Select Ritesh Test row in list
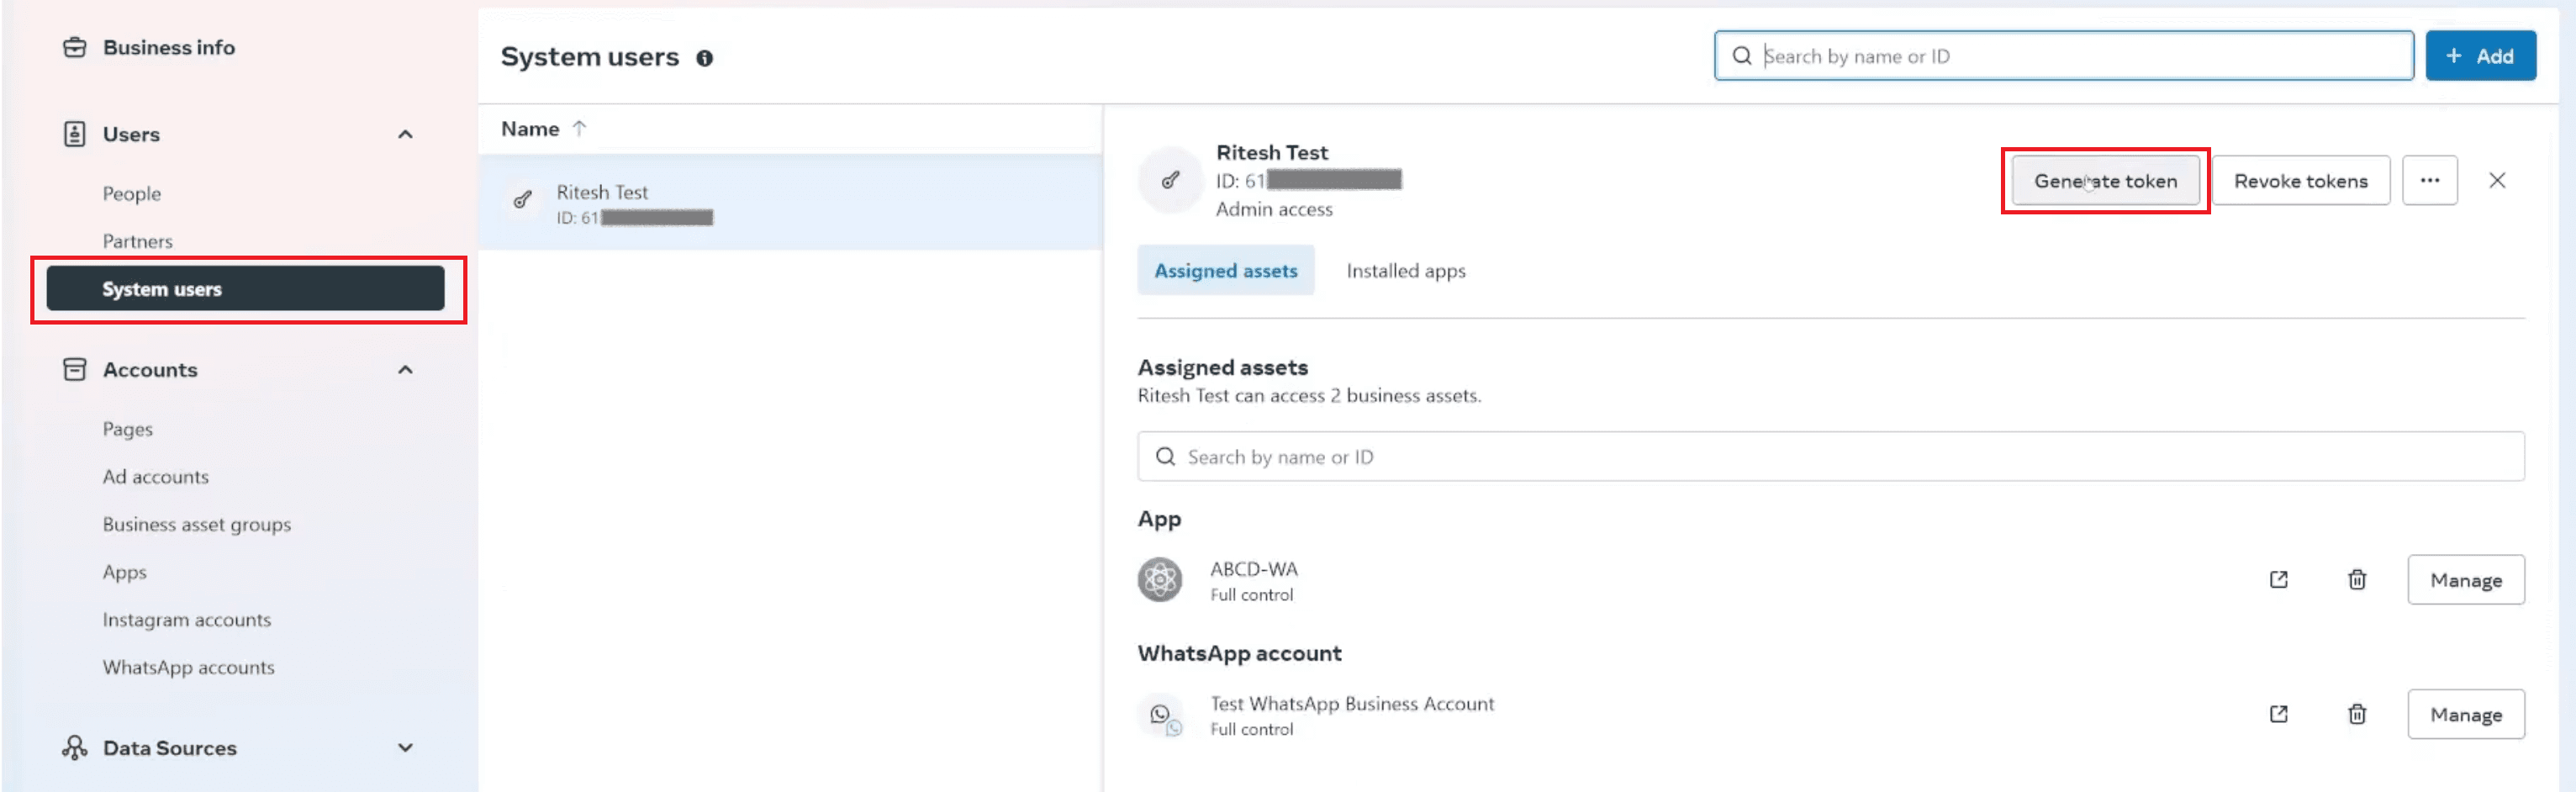The height and width of the screenshot is (792, 2576). [790, 203]
